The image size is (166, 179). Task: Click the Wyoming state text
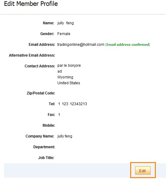[x=65, y=77]
